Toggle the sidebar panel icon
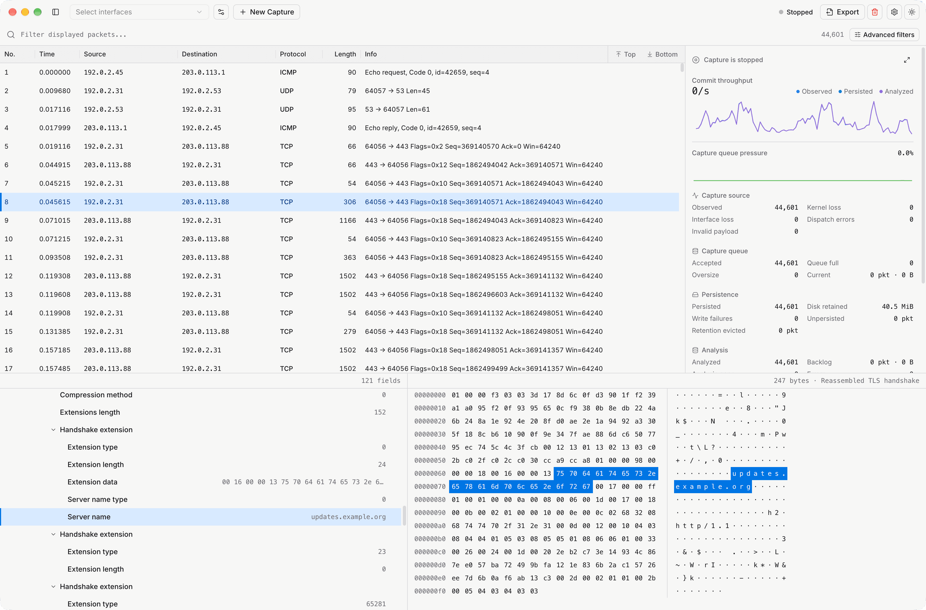 click(x=56, y=12)
